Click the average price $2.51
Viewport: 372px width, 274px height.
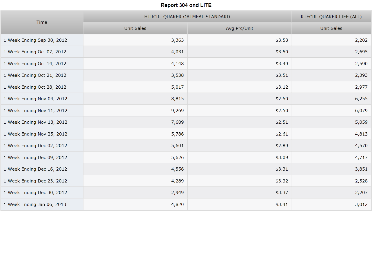click(x=282, y=122)
